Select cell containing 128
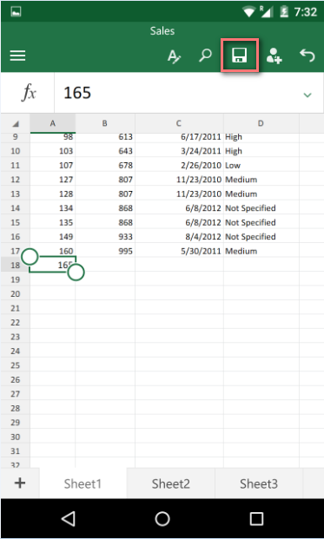324x539 pixels. [53, 194]
